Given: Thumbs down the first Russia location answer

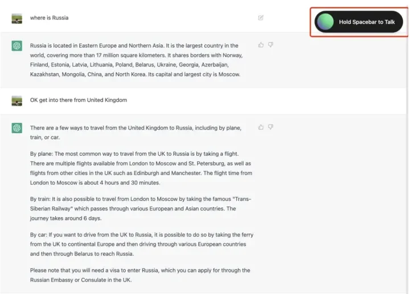Looking at the screenshot, I should [270, 45].
